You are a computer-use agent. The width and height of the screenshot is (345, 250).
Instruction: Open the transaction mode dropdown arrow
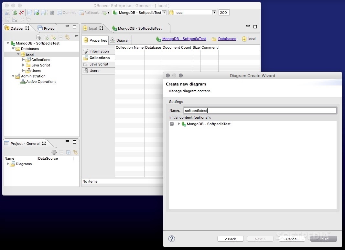(108, 13)
